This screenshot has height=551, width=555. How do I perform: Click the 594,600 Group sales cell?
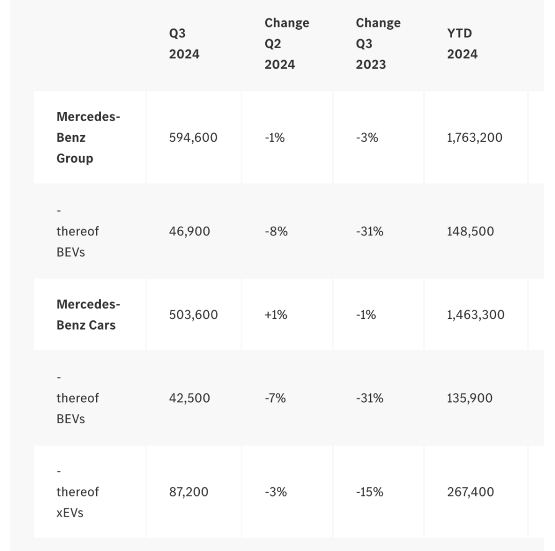click(x=193, y=137)
